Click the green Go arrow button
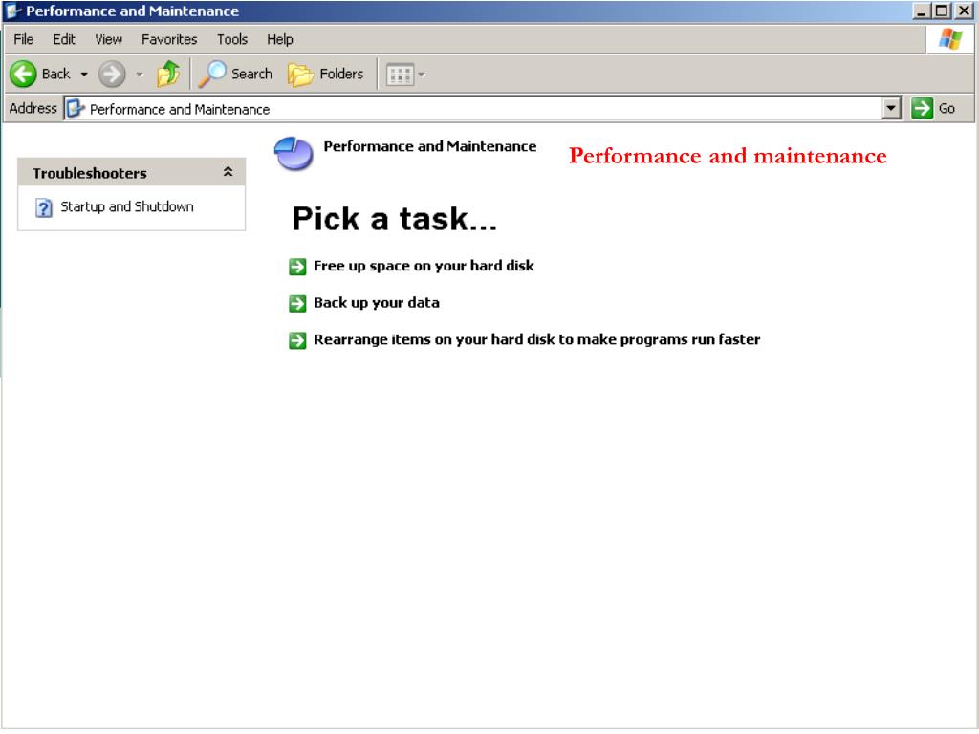 pyautogui.click(x=922, y=109)
